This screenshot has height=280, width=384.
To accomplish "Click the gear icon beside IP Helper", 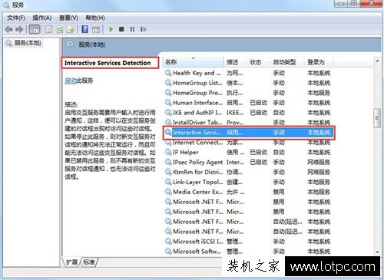I will [x=168, y=153].
